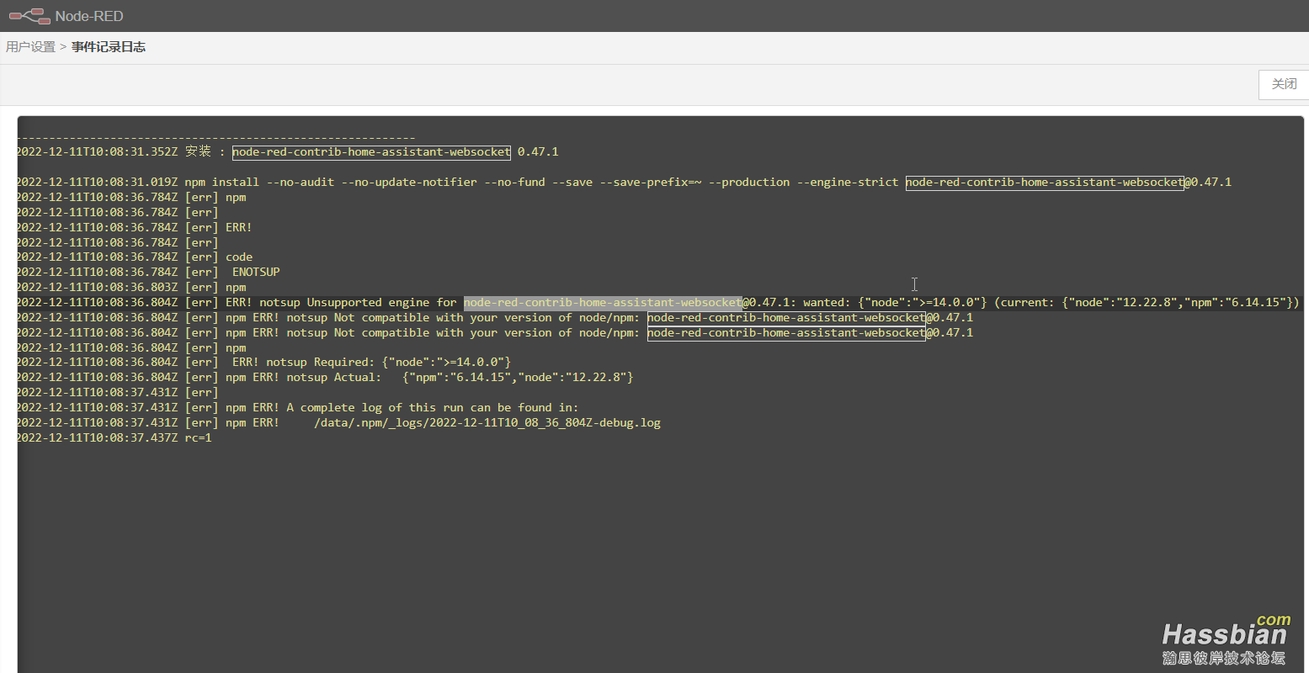Click the ENOTSUP error code line
Image resolution: width=1309 pixels, height=673 pixels.
click(148, 273)
